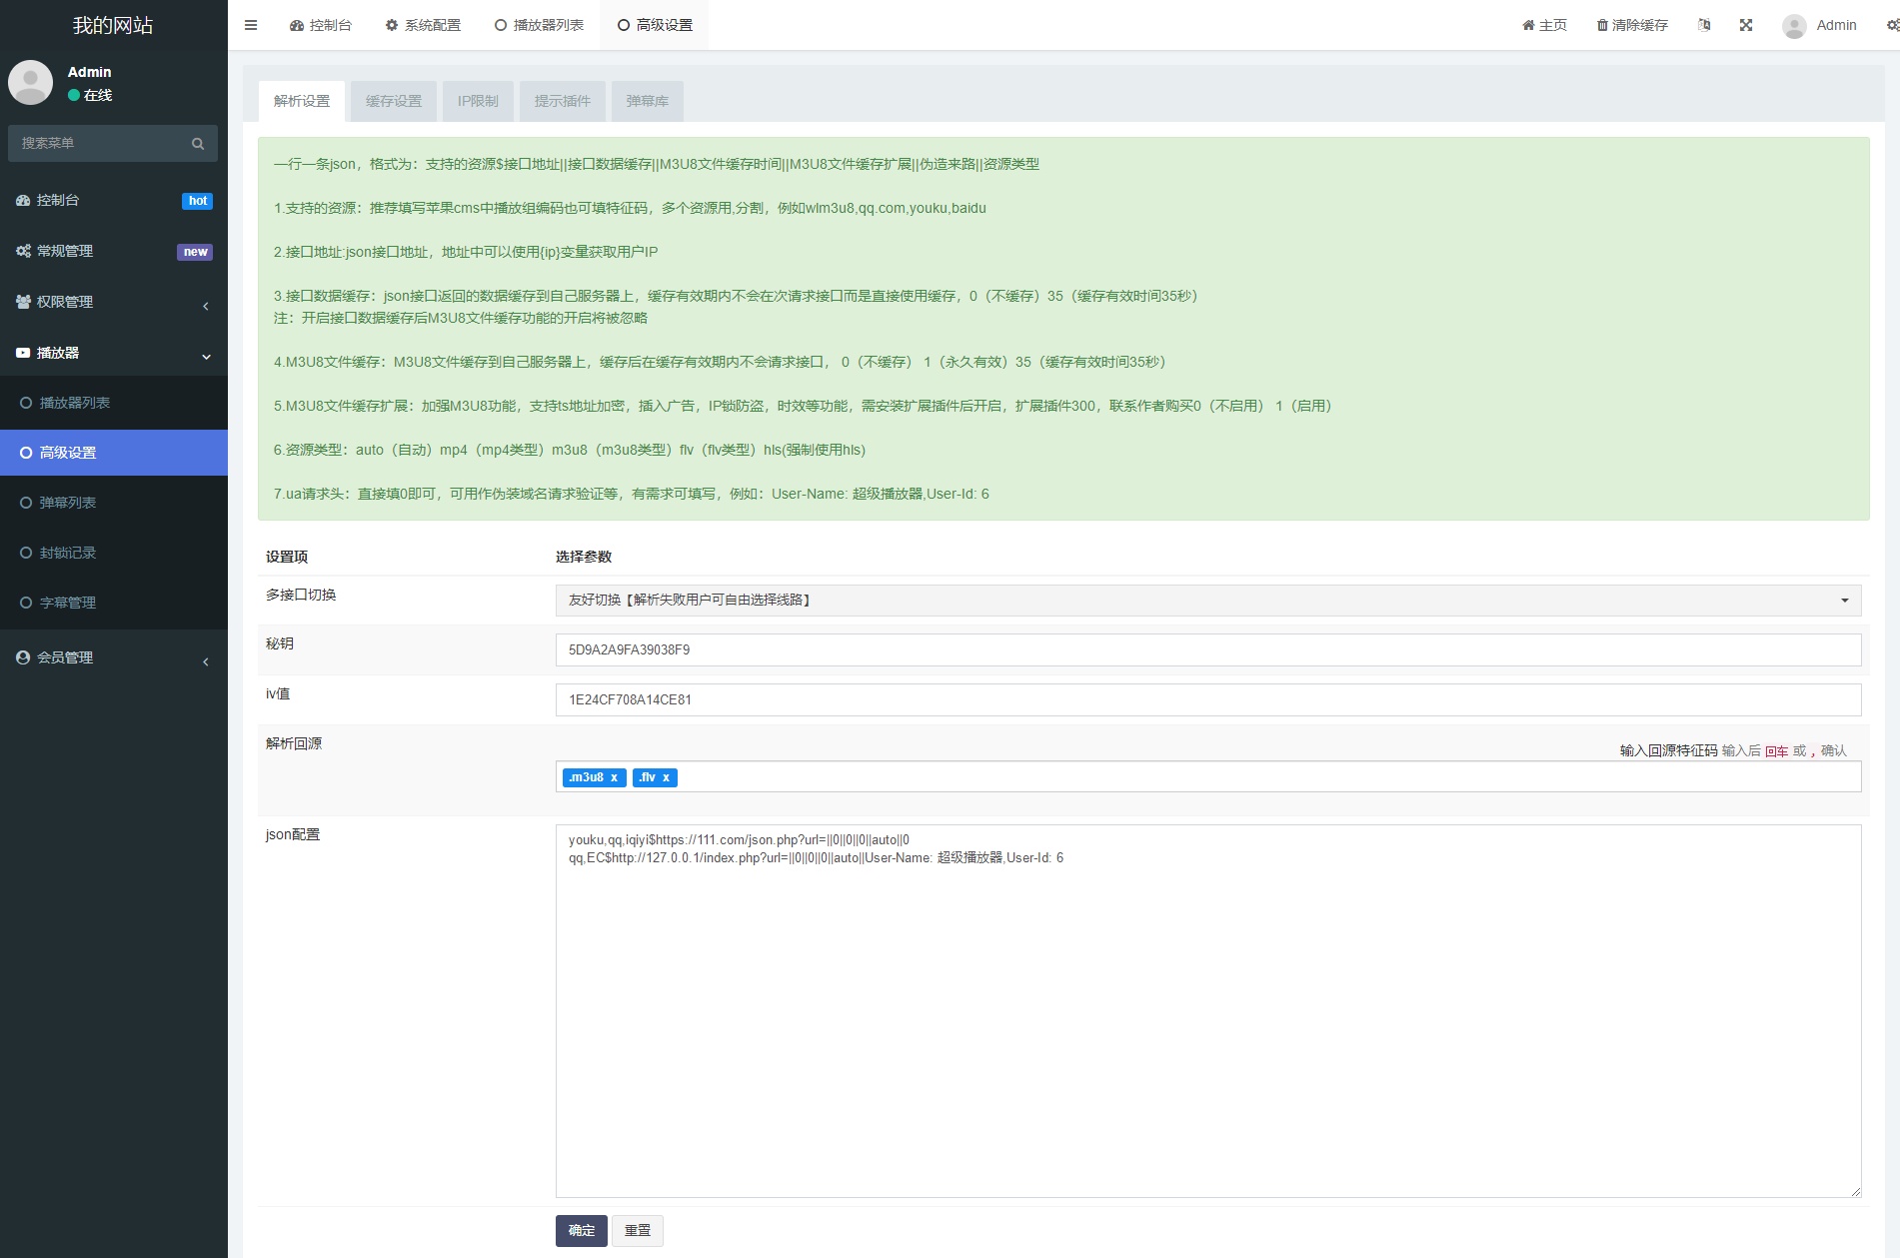The height and width of the screenshot is (1258, 1900).
Task: Click into the 秘钥 input field
Action: click(1207, 649)
